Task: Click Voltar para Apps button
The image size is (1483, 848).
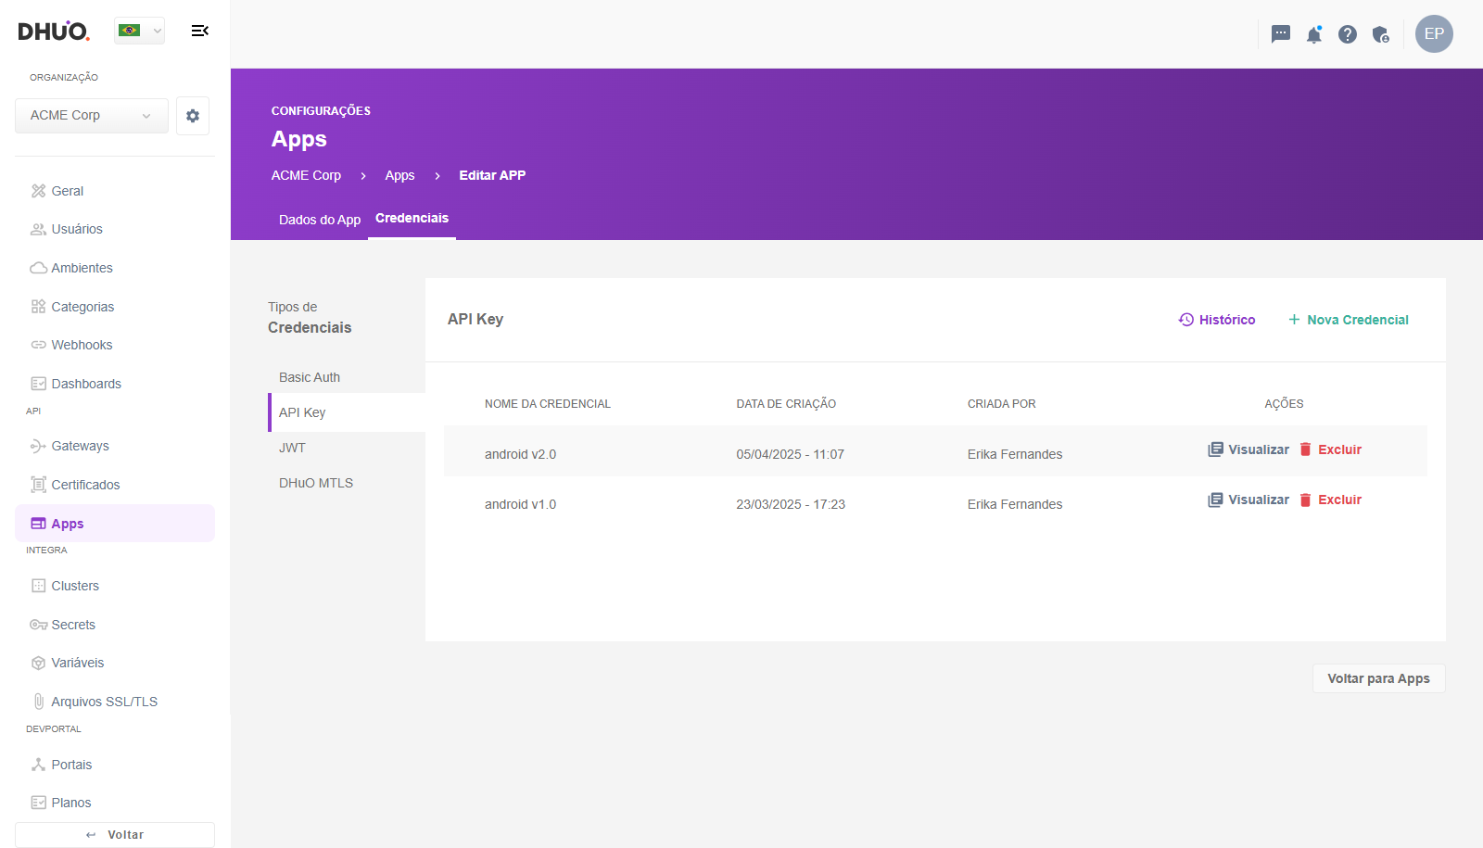Action: 1378,678
